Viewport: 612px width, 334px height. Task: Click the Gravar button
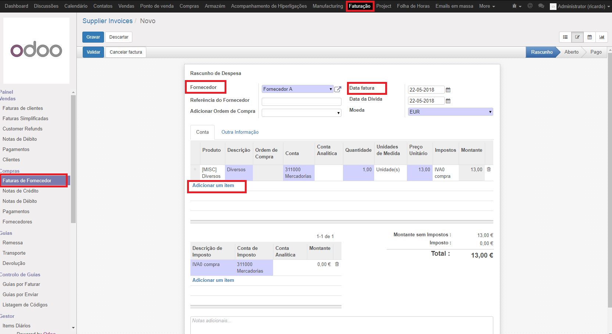pos(93,37)
